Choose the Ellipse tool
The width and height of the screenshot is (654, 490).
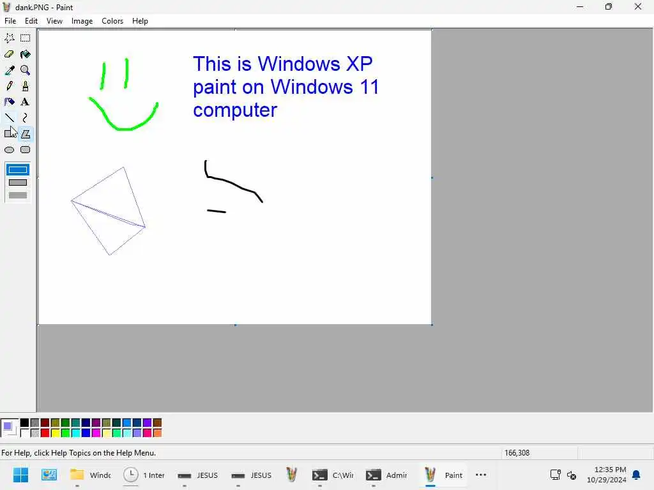(x=10, y=149)
